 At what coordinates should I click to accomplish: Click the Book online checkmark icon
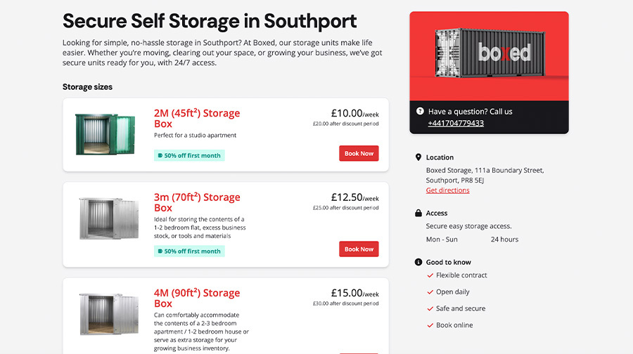430,325
